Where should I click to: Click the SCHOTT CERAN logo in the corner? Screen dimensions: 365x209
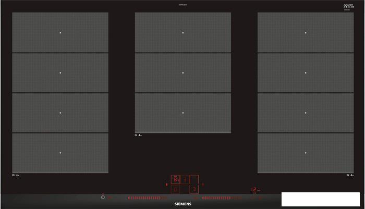[x=349, y=6]
